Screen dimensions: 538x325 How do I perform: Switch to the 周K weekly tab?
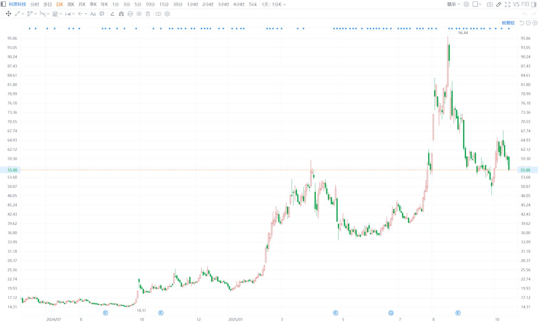pos(71,4)
